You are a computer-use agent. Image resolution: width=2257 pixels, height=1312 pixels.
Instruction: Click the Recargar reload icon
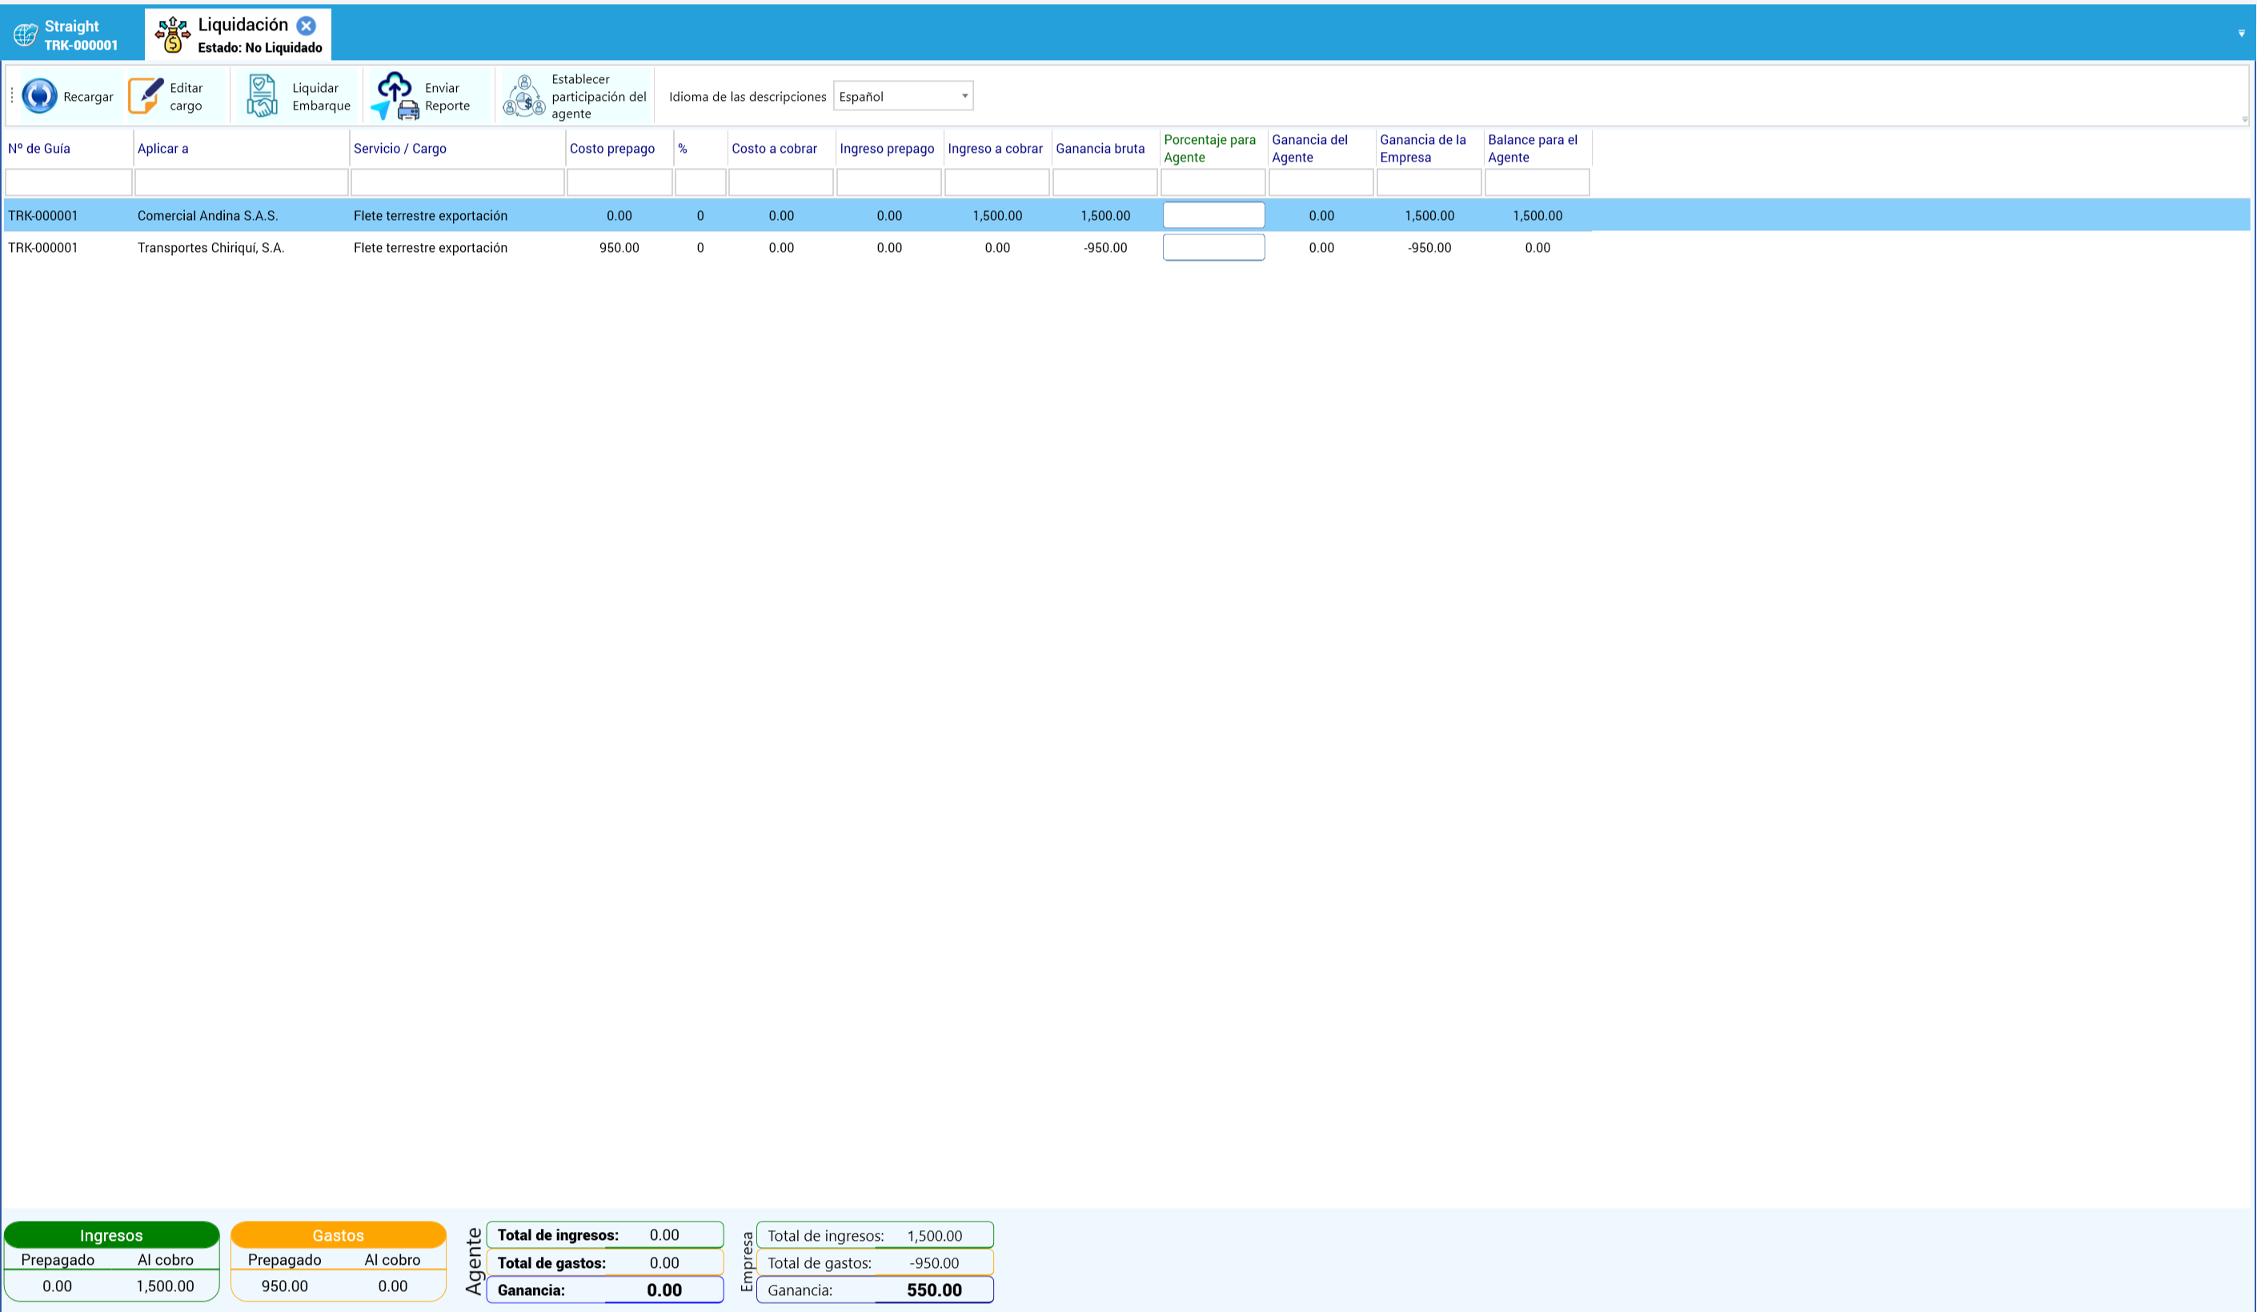(39, 96)
